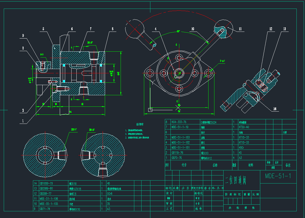Click the 代号 column header
This screenshot has width=305, height=218.
tap(184, 165)
